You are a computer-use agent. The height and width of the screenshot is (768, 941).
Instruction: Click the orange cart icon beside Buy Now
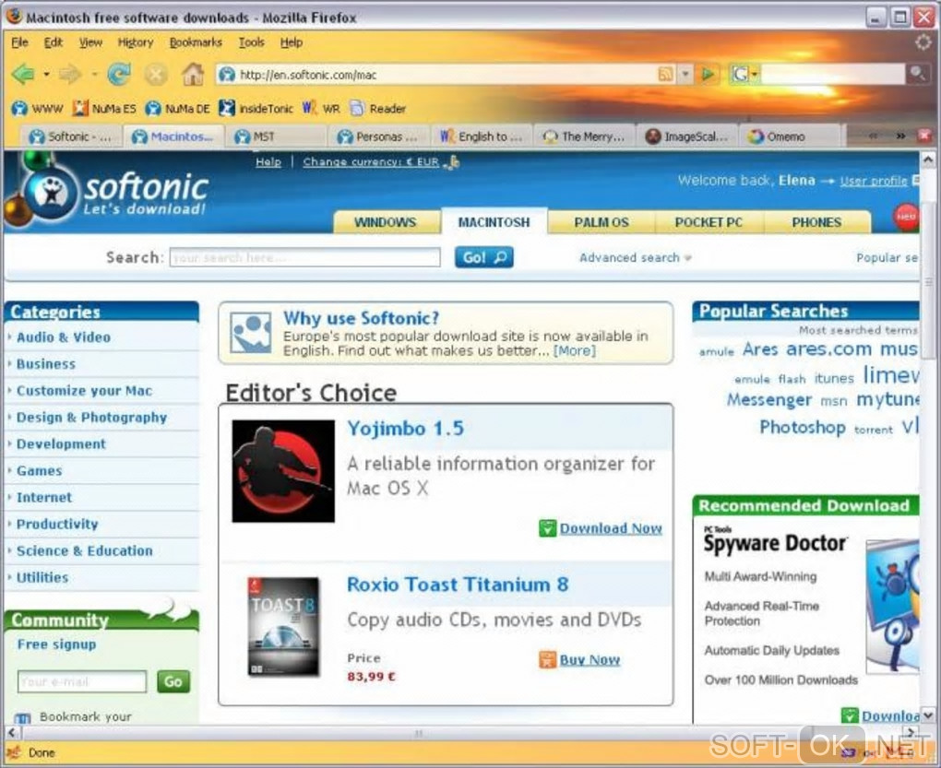(547, 659)
